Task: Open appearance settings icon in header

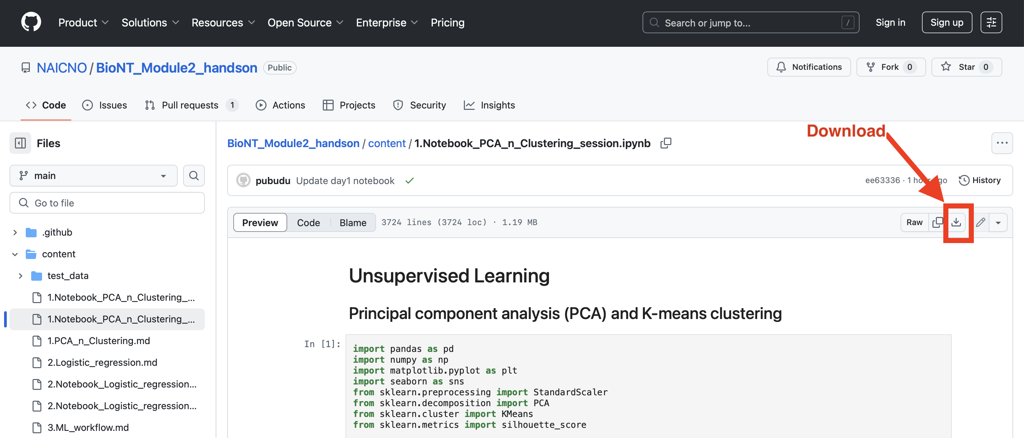Action: [991, 23]
